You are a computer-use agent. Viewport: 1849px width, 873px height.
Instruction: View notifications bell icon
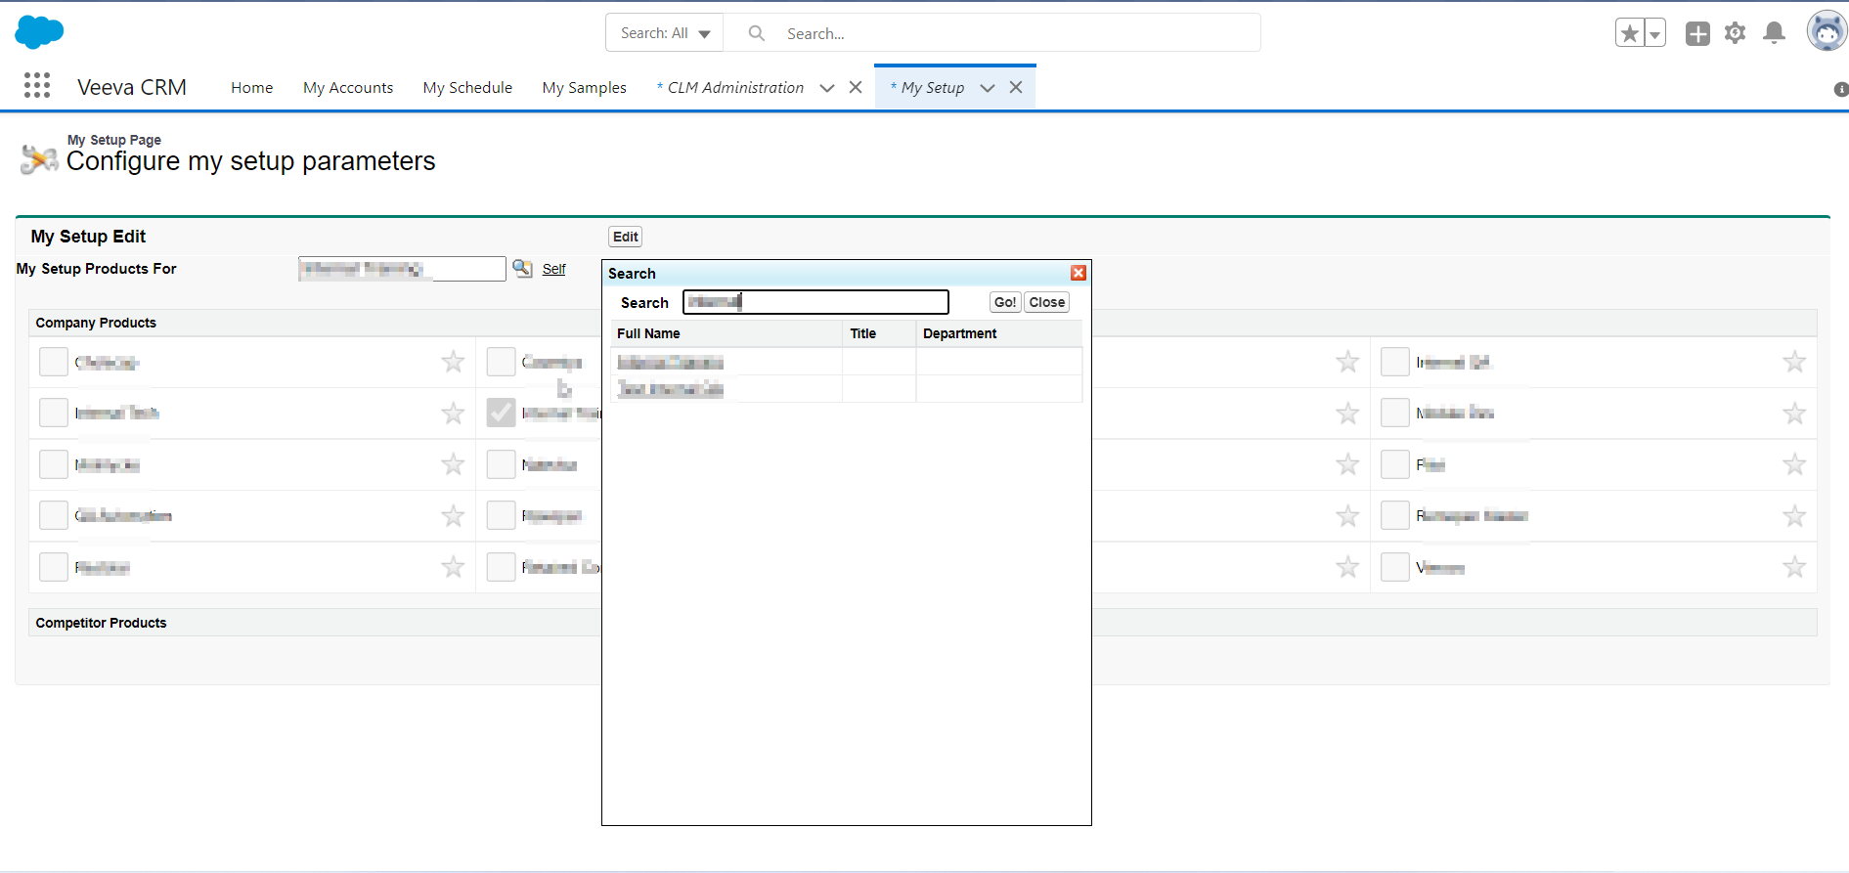tap(1774, 33)
